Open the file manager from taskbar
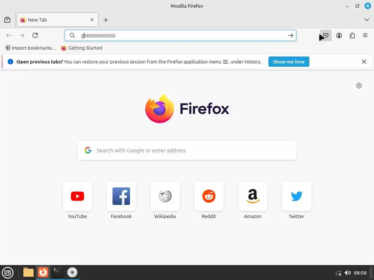The image size is (374, 280). (x=28, y=272)
